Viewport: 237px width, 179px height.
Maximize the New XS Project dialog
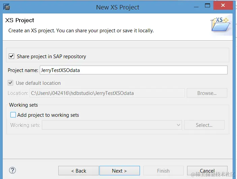click(207, 6)
